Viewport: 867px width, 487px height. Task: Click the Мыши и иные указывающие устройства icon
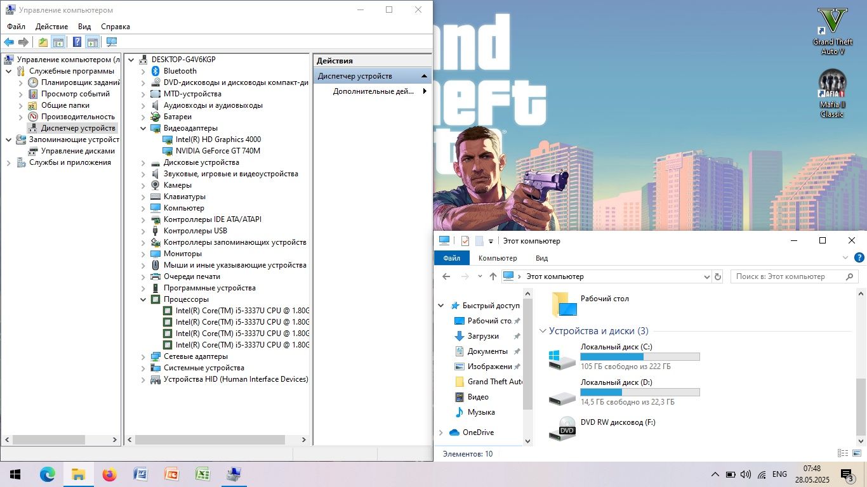point(156,265)
